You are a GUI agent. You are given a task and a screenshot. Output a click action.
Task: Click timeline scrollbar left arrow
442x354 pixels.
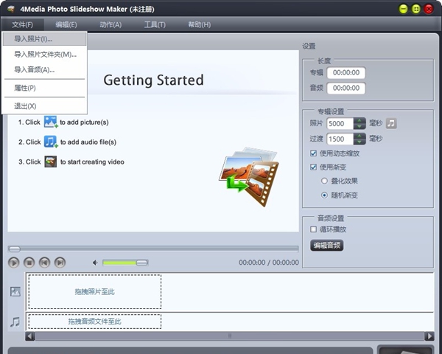point(30,336)
